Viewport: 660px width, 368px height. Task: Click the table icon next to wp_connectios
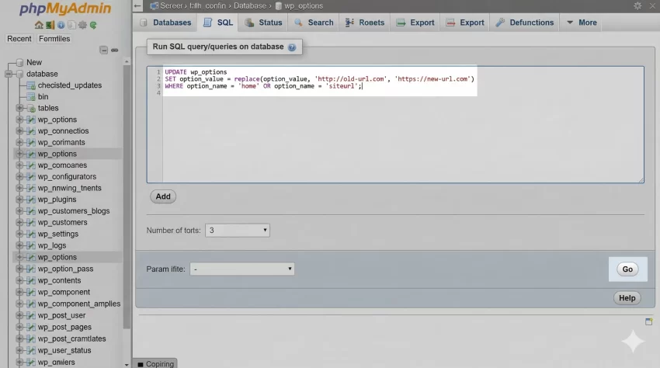pyautogui.click(x=31, y=131)
